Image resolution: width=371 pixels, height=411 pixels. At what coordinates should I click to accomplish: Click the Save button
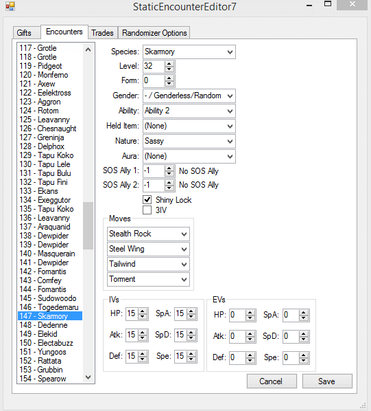pyautogui.click(x=327, y=381)
